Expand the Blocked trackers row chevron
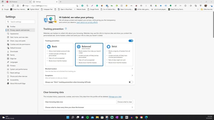The width and height of the screenshot is (214, 120). [x=132, y=69]
